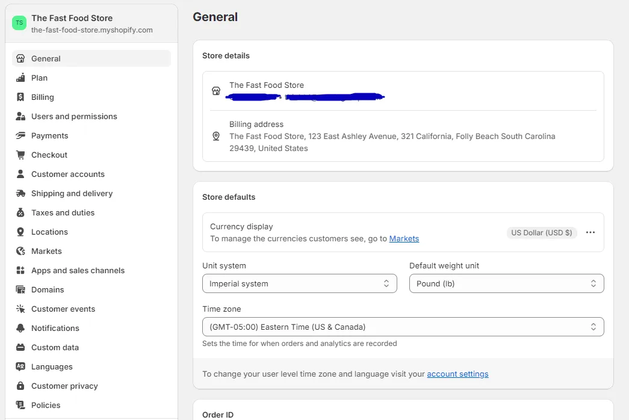Screen dimensions: 629x420
Task: Click the Taxes and duties bag icon
Action: [20, 212]
